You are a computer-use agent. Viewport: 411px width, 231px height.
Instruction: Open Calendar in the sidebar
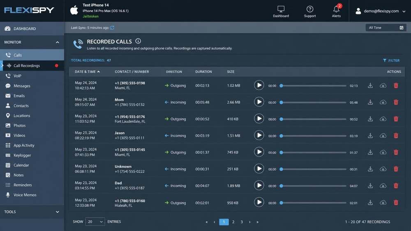click(x=32, y=165)
